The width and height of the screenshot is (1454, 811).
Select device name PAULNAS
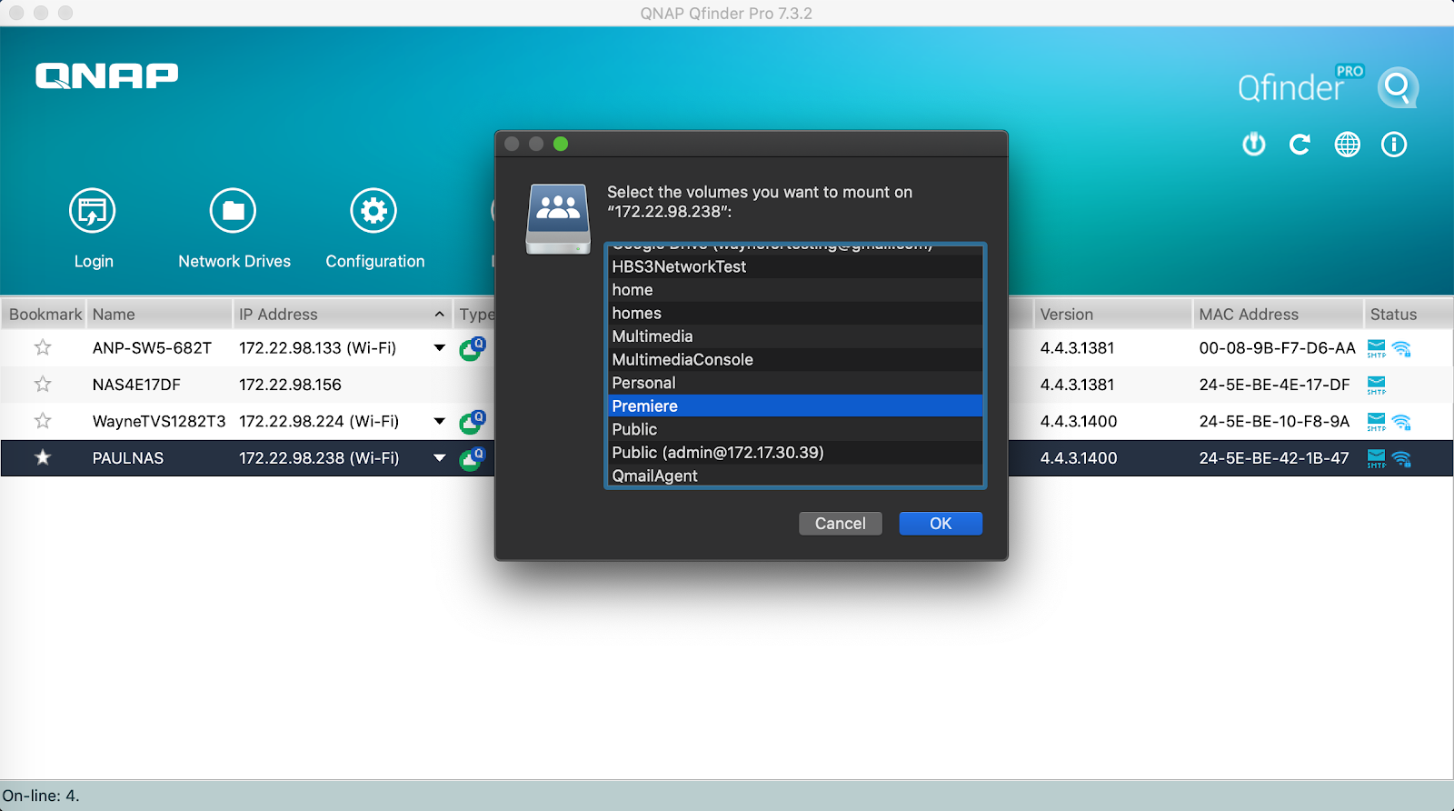pos(128,458)
